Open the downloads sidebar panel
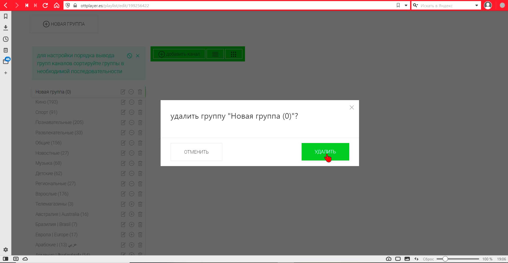 tap(6, 28)
